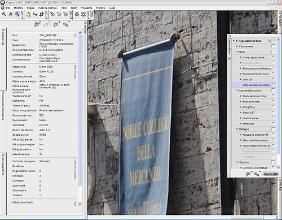Image resolution: width=282 pixels, height=220 pixels.
Task: Select the straighten tool
Action: (x=35, y=14)
